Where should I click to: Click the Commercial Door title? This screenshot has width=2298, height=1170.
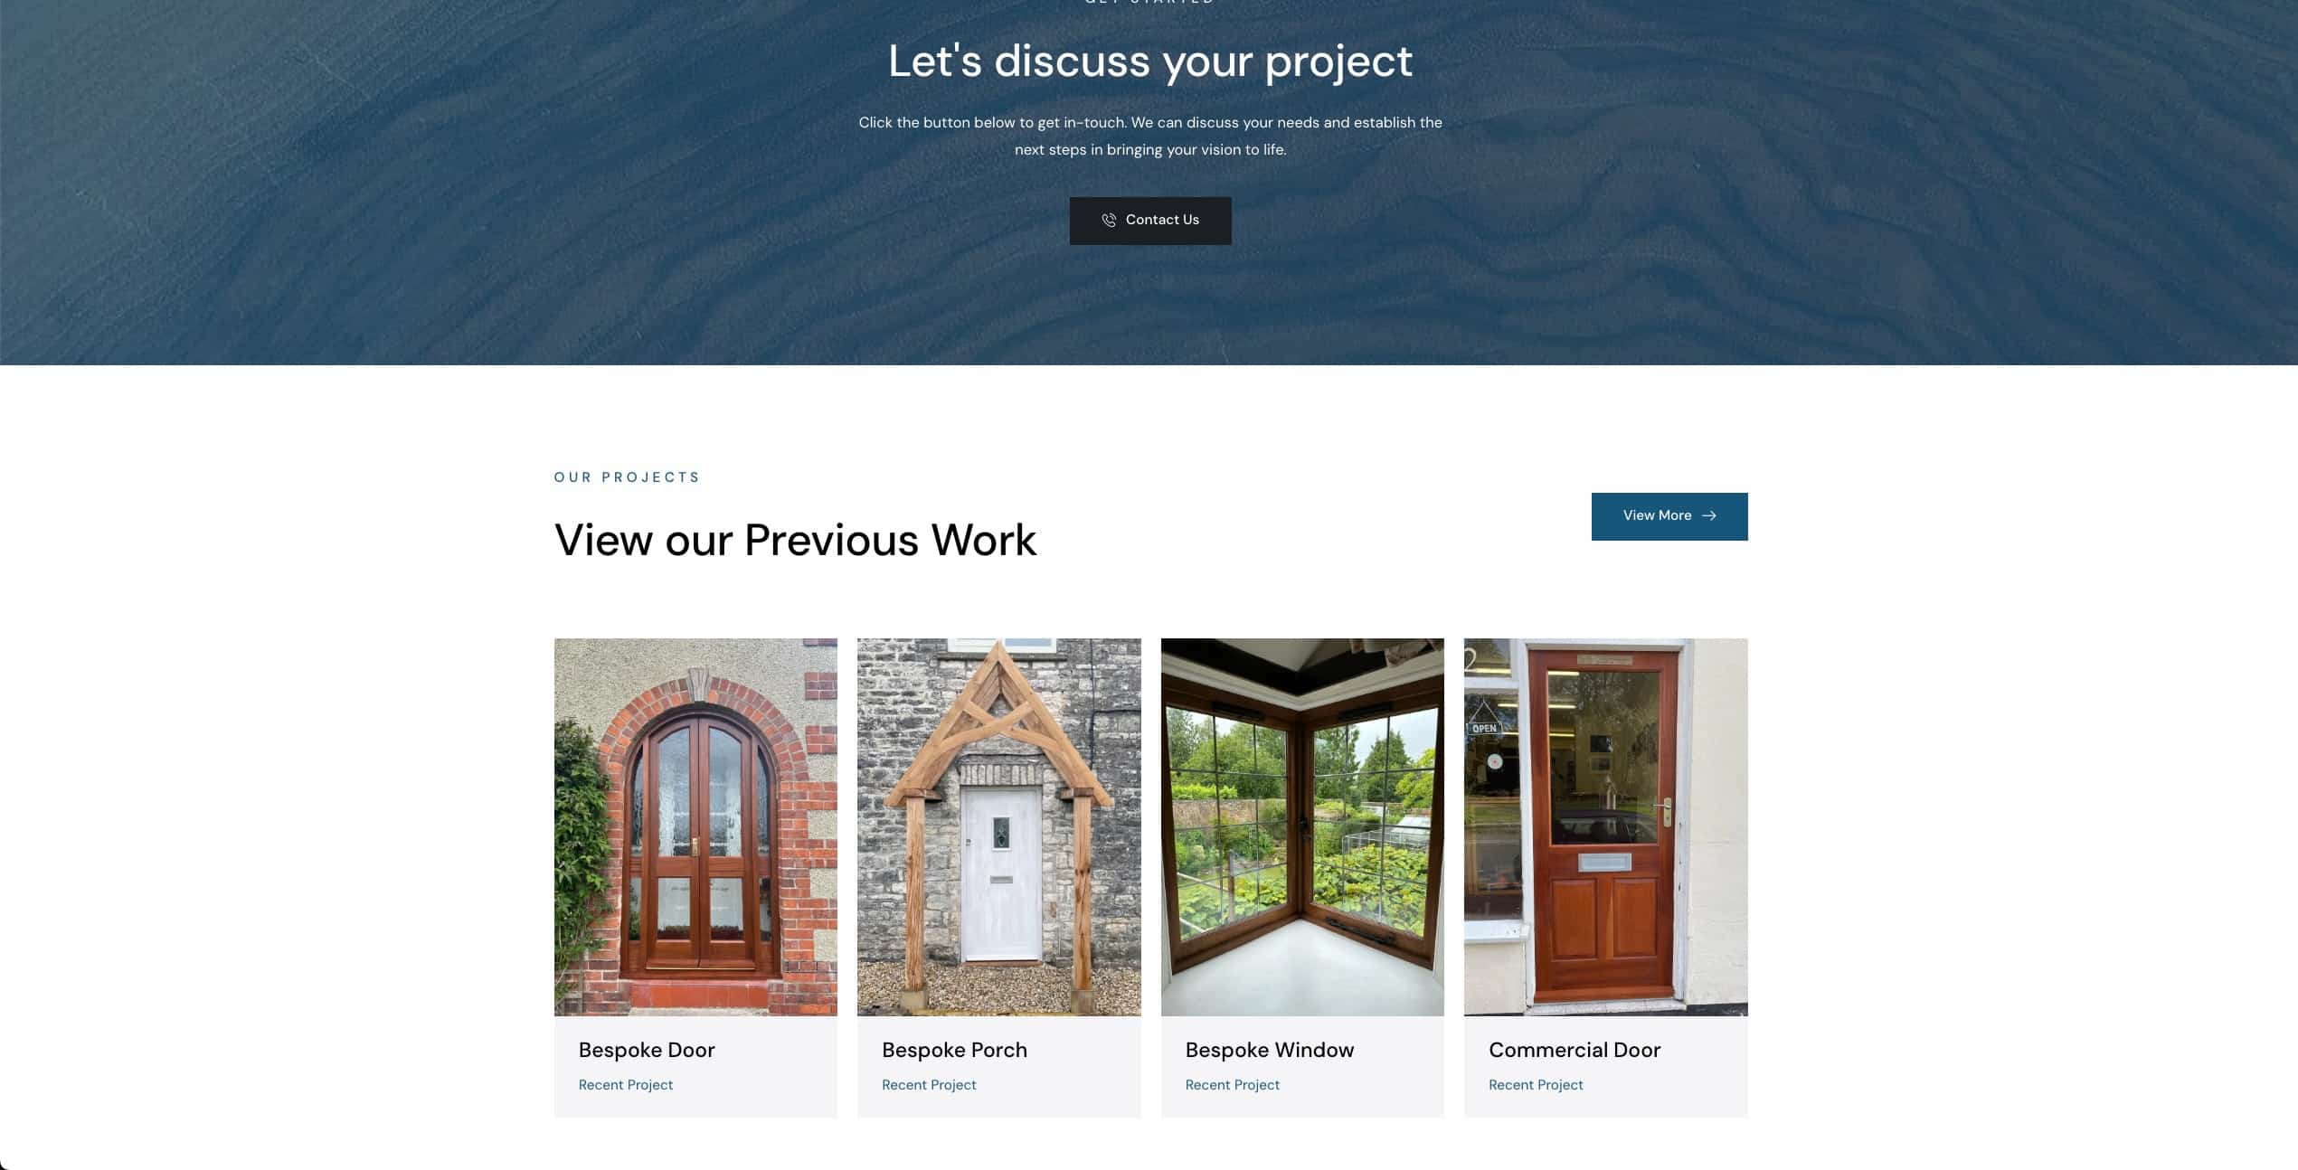click(x=1575, y=1050)
